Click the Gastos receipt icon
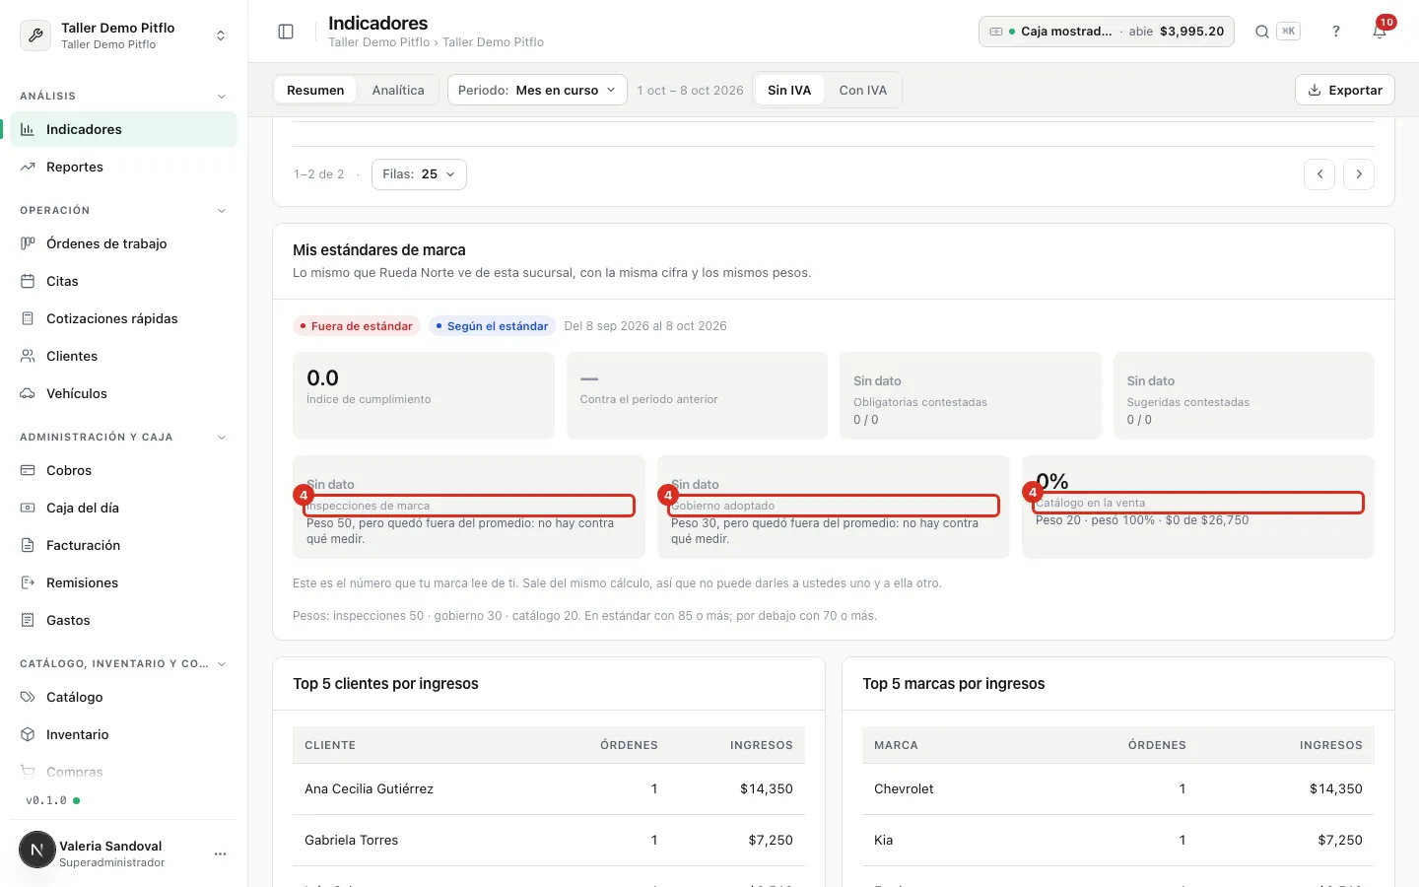Viewport: 1419px width, 887px height. coord(28,620)
